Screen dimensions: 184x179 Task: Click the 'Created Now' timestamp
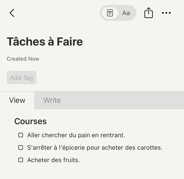(x=23, y=59)
